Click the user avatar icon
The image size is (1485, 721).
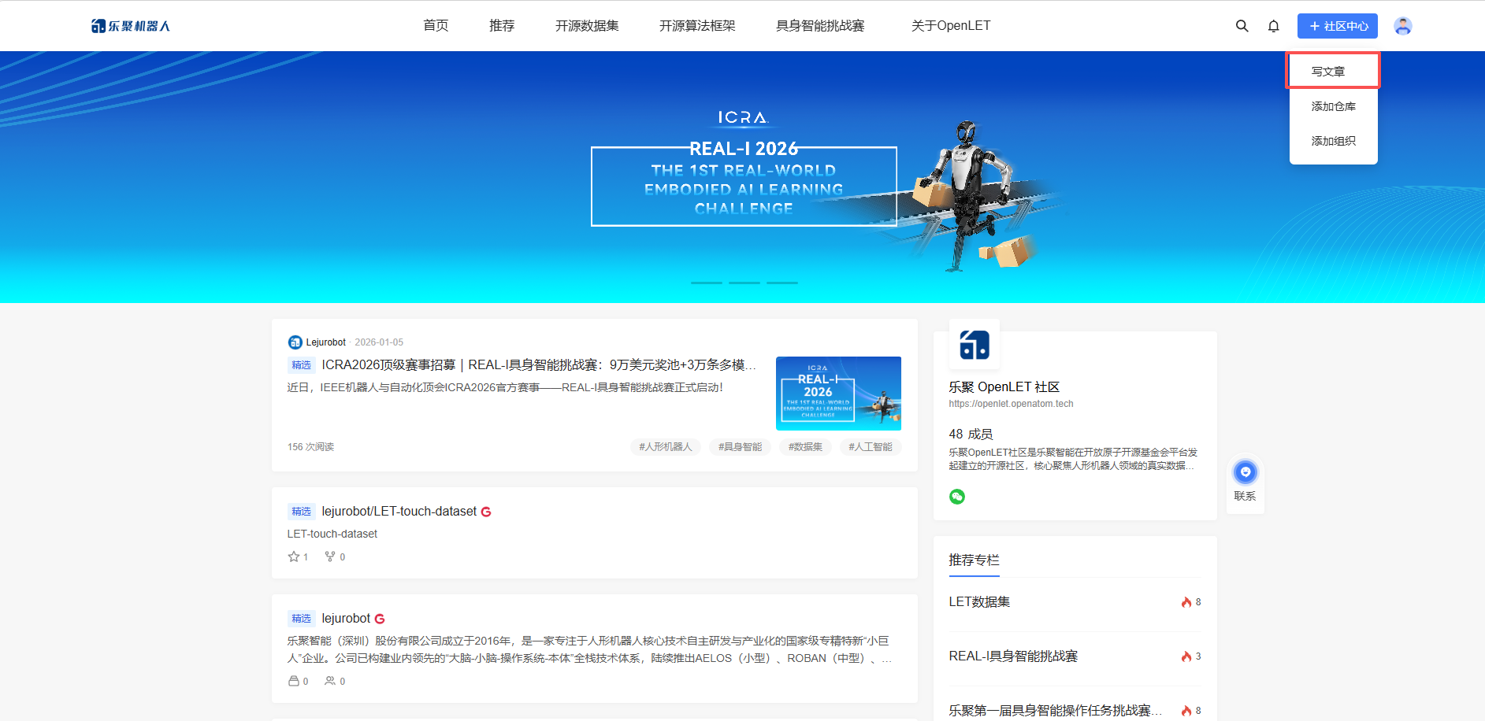pos(1402,26)
